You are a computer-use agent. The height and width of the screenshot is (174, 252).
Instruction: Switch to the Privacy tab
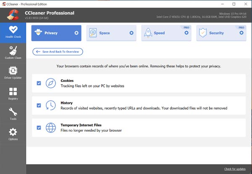(x=56, y=33)
